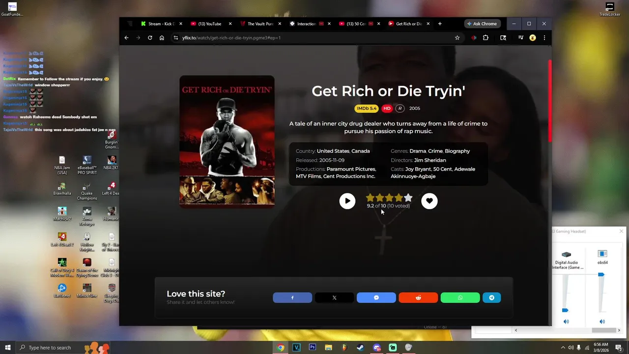The width and height of the screenshot is (629, 354).
Task: Share the site on WhatsApp
Action: coord(460,297)
